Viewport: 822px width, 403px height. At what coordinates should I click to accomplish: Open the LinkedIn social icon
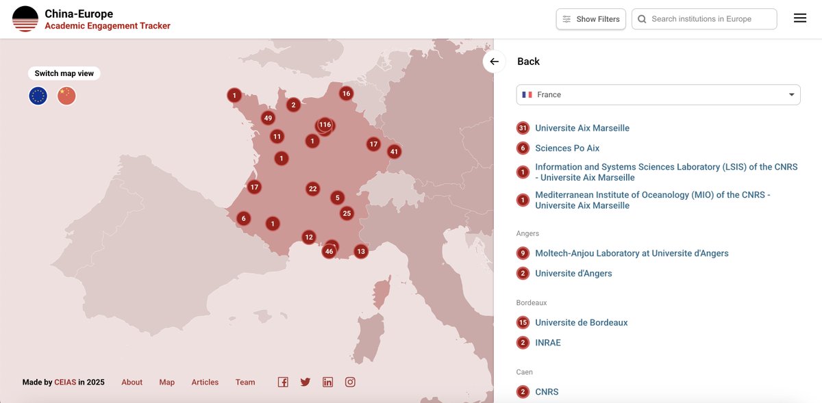coord(327,382)
